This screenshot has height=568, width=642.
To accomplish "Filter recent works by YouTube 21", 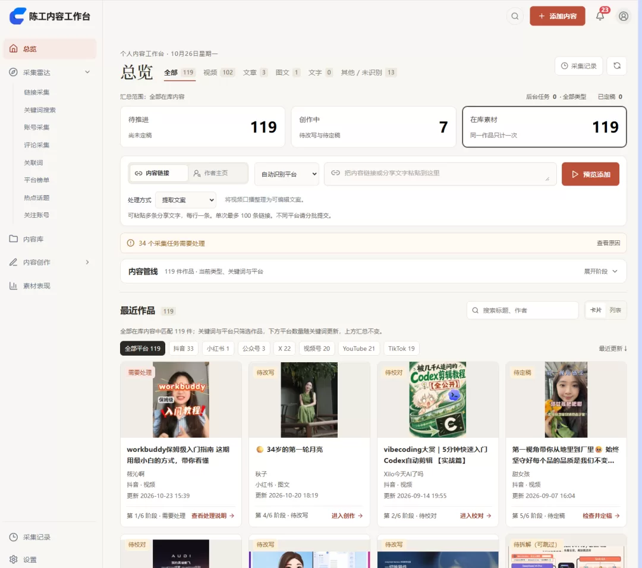I will [358, 349].
